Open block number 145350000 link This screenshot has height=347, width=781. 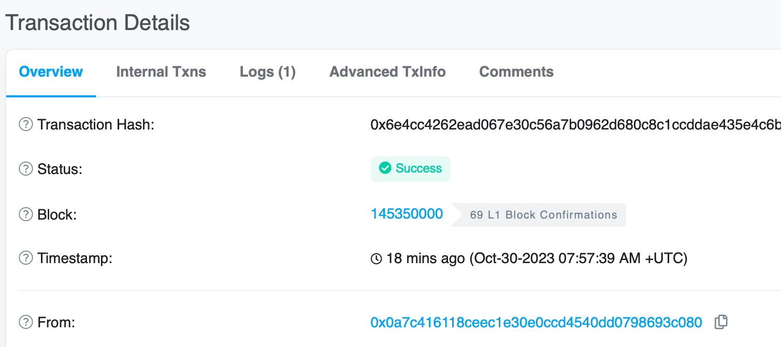point(407,214)
